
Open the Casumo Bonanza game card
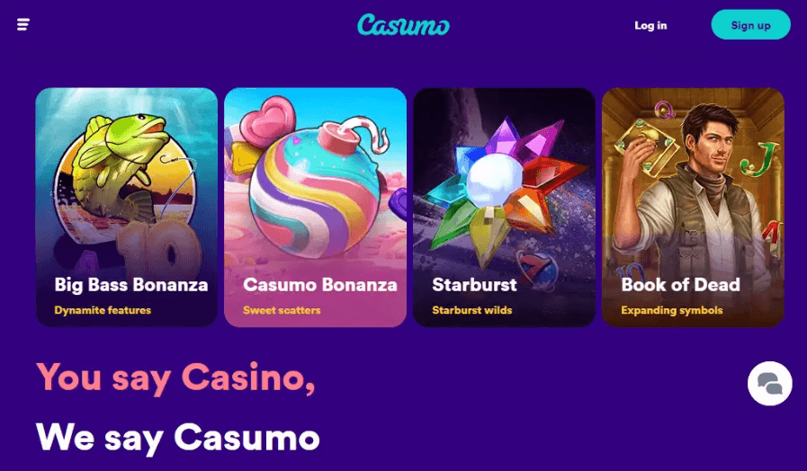[x=316, y=208]
